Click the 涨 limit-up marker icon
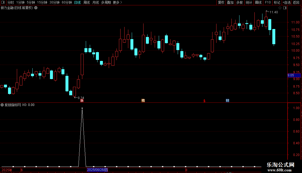This screenshot has width=302, height=173. [x=82, y=101]
